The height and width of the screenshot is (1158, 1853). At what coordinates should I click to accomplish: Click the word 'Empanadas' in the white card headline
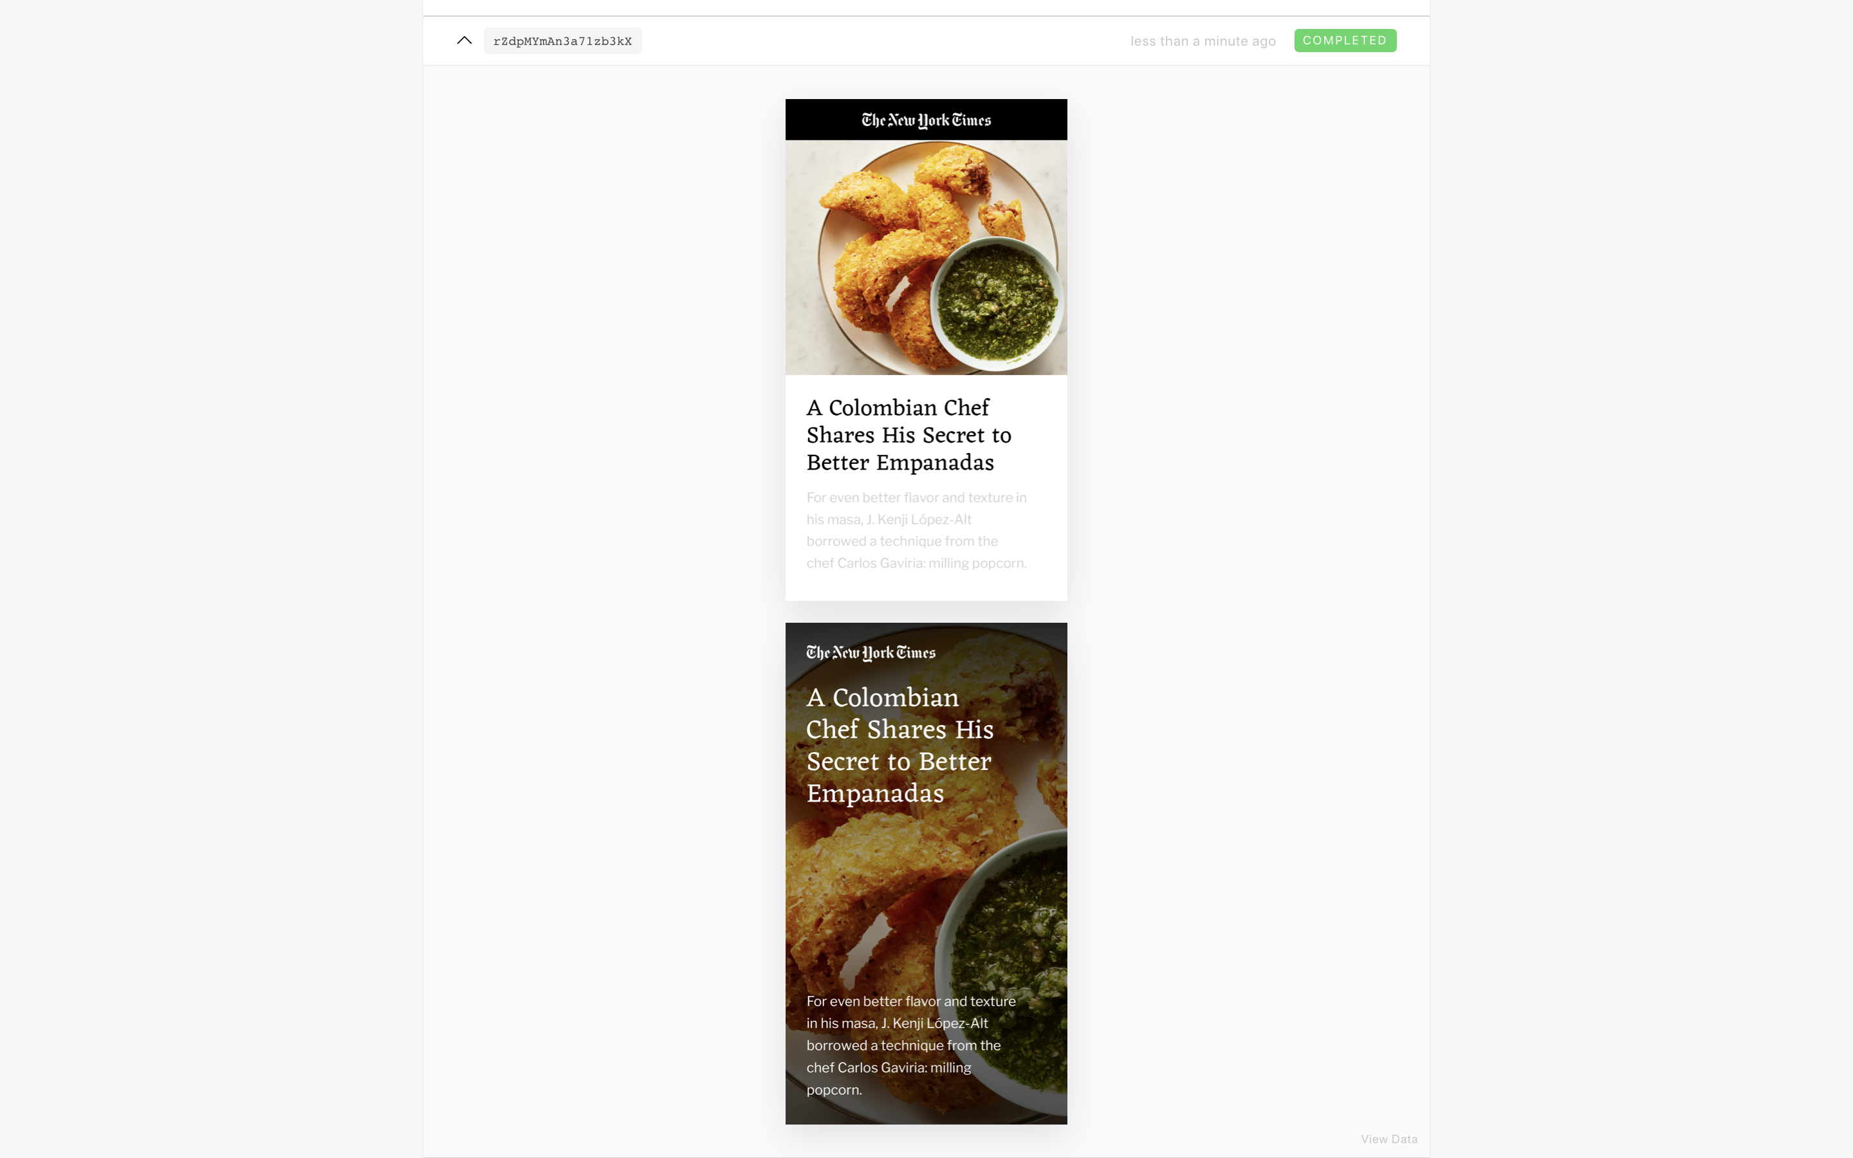click(934, 463)
